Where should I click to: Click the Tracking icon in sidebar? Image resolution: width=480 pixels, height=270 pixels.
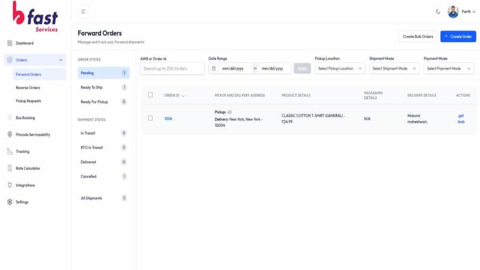coord(10,151)
